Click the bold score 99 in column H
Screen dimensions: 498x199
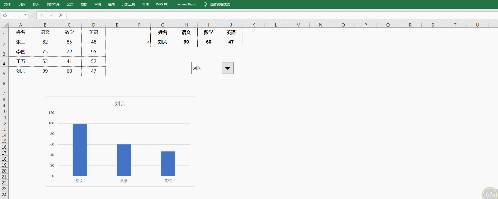(x=186, y=42)
